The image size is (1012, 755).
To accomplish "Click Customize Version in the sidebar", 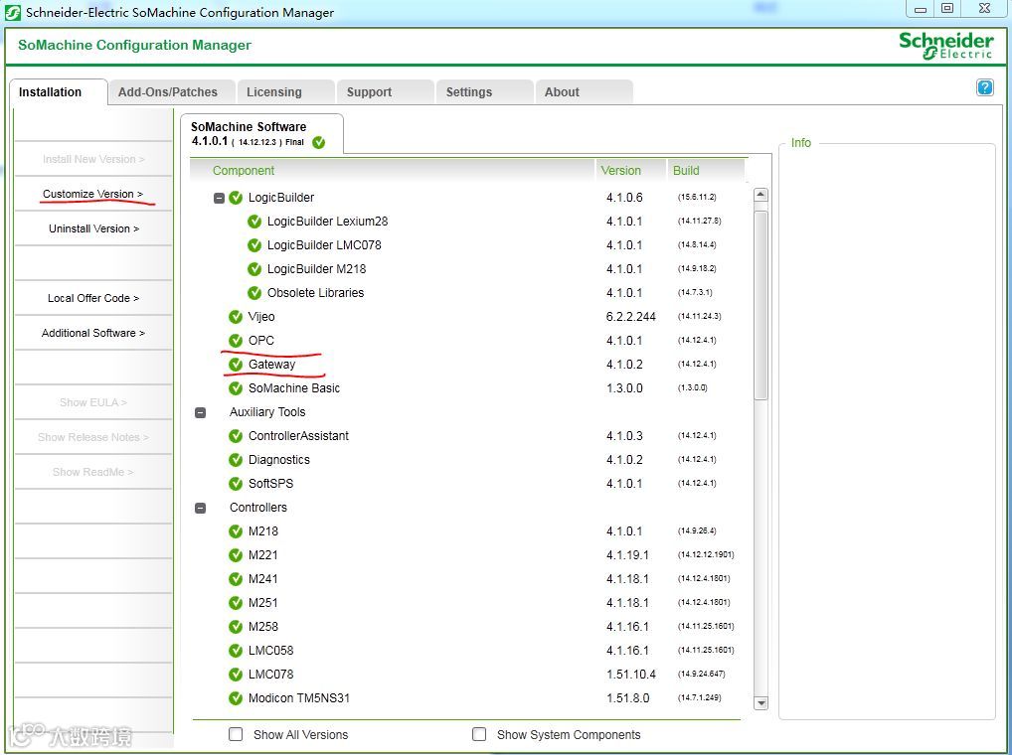I will [x=92, y=194].
